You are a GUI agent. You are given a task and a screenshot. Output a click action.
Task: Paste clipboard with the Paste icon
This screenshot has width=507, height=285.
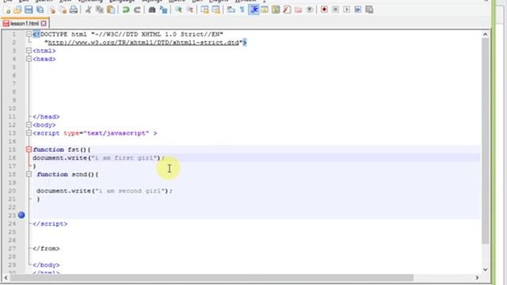click(x=111, y=9)
